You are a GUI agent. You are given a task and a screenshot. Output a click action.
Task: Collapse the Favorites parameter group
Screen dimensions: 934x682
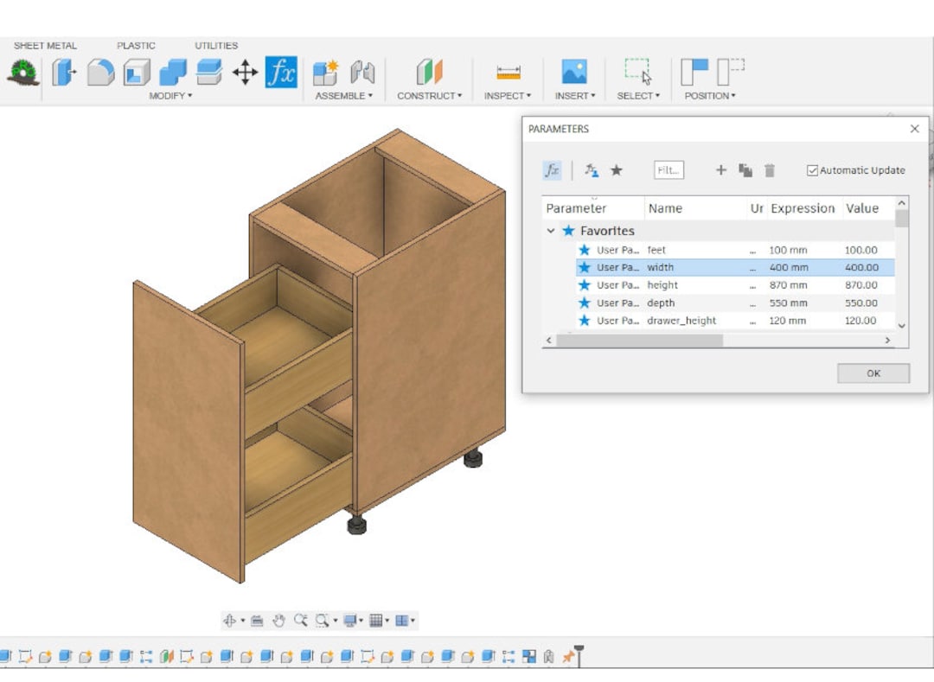551,231
